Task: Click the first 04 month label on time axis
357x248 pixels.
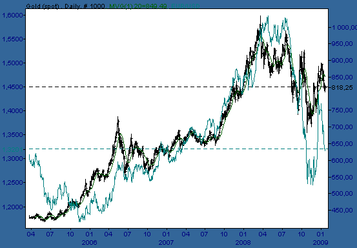Action: (31, 234)
